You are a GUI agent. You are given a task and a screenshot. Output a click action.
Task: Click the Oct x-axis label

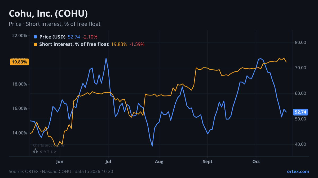pyautogui.click(x=256, y=162)
